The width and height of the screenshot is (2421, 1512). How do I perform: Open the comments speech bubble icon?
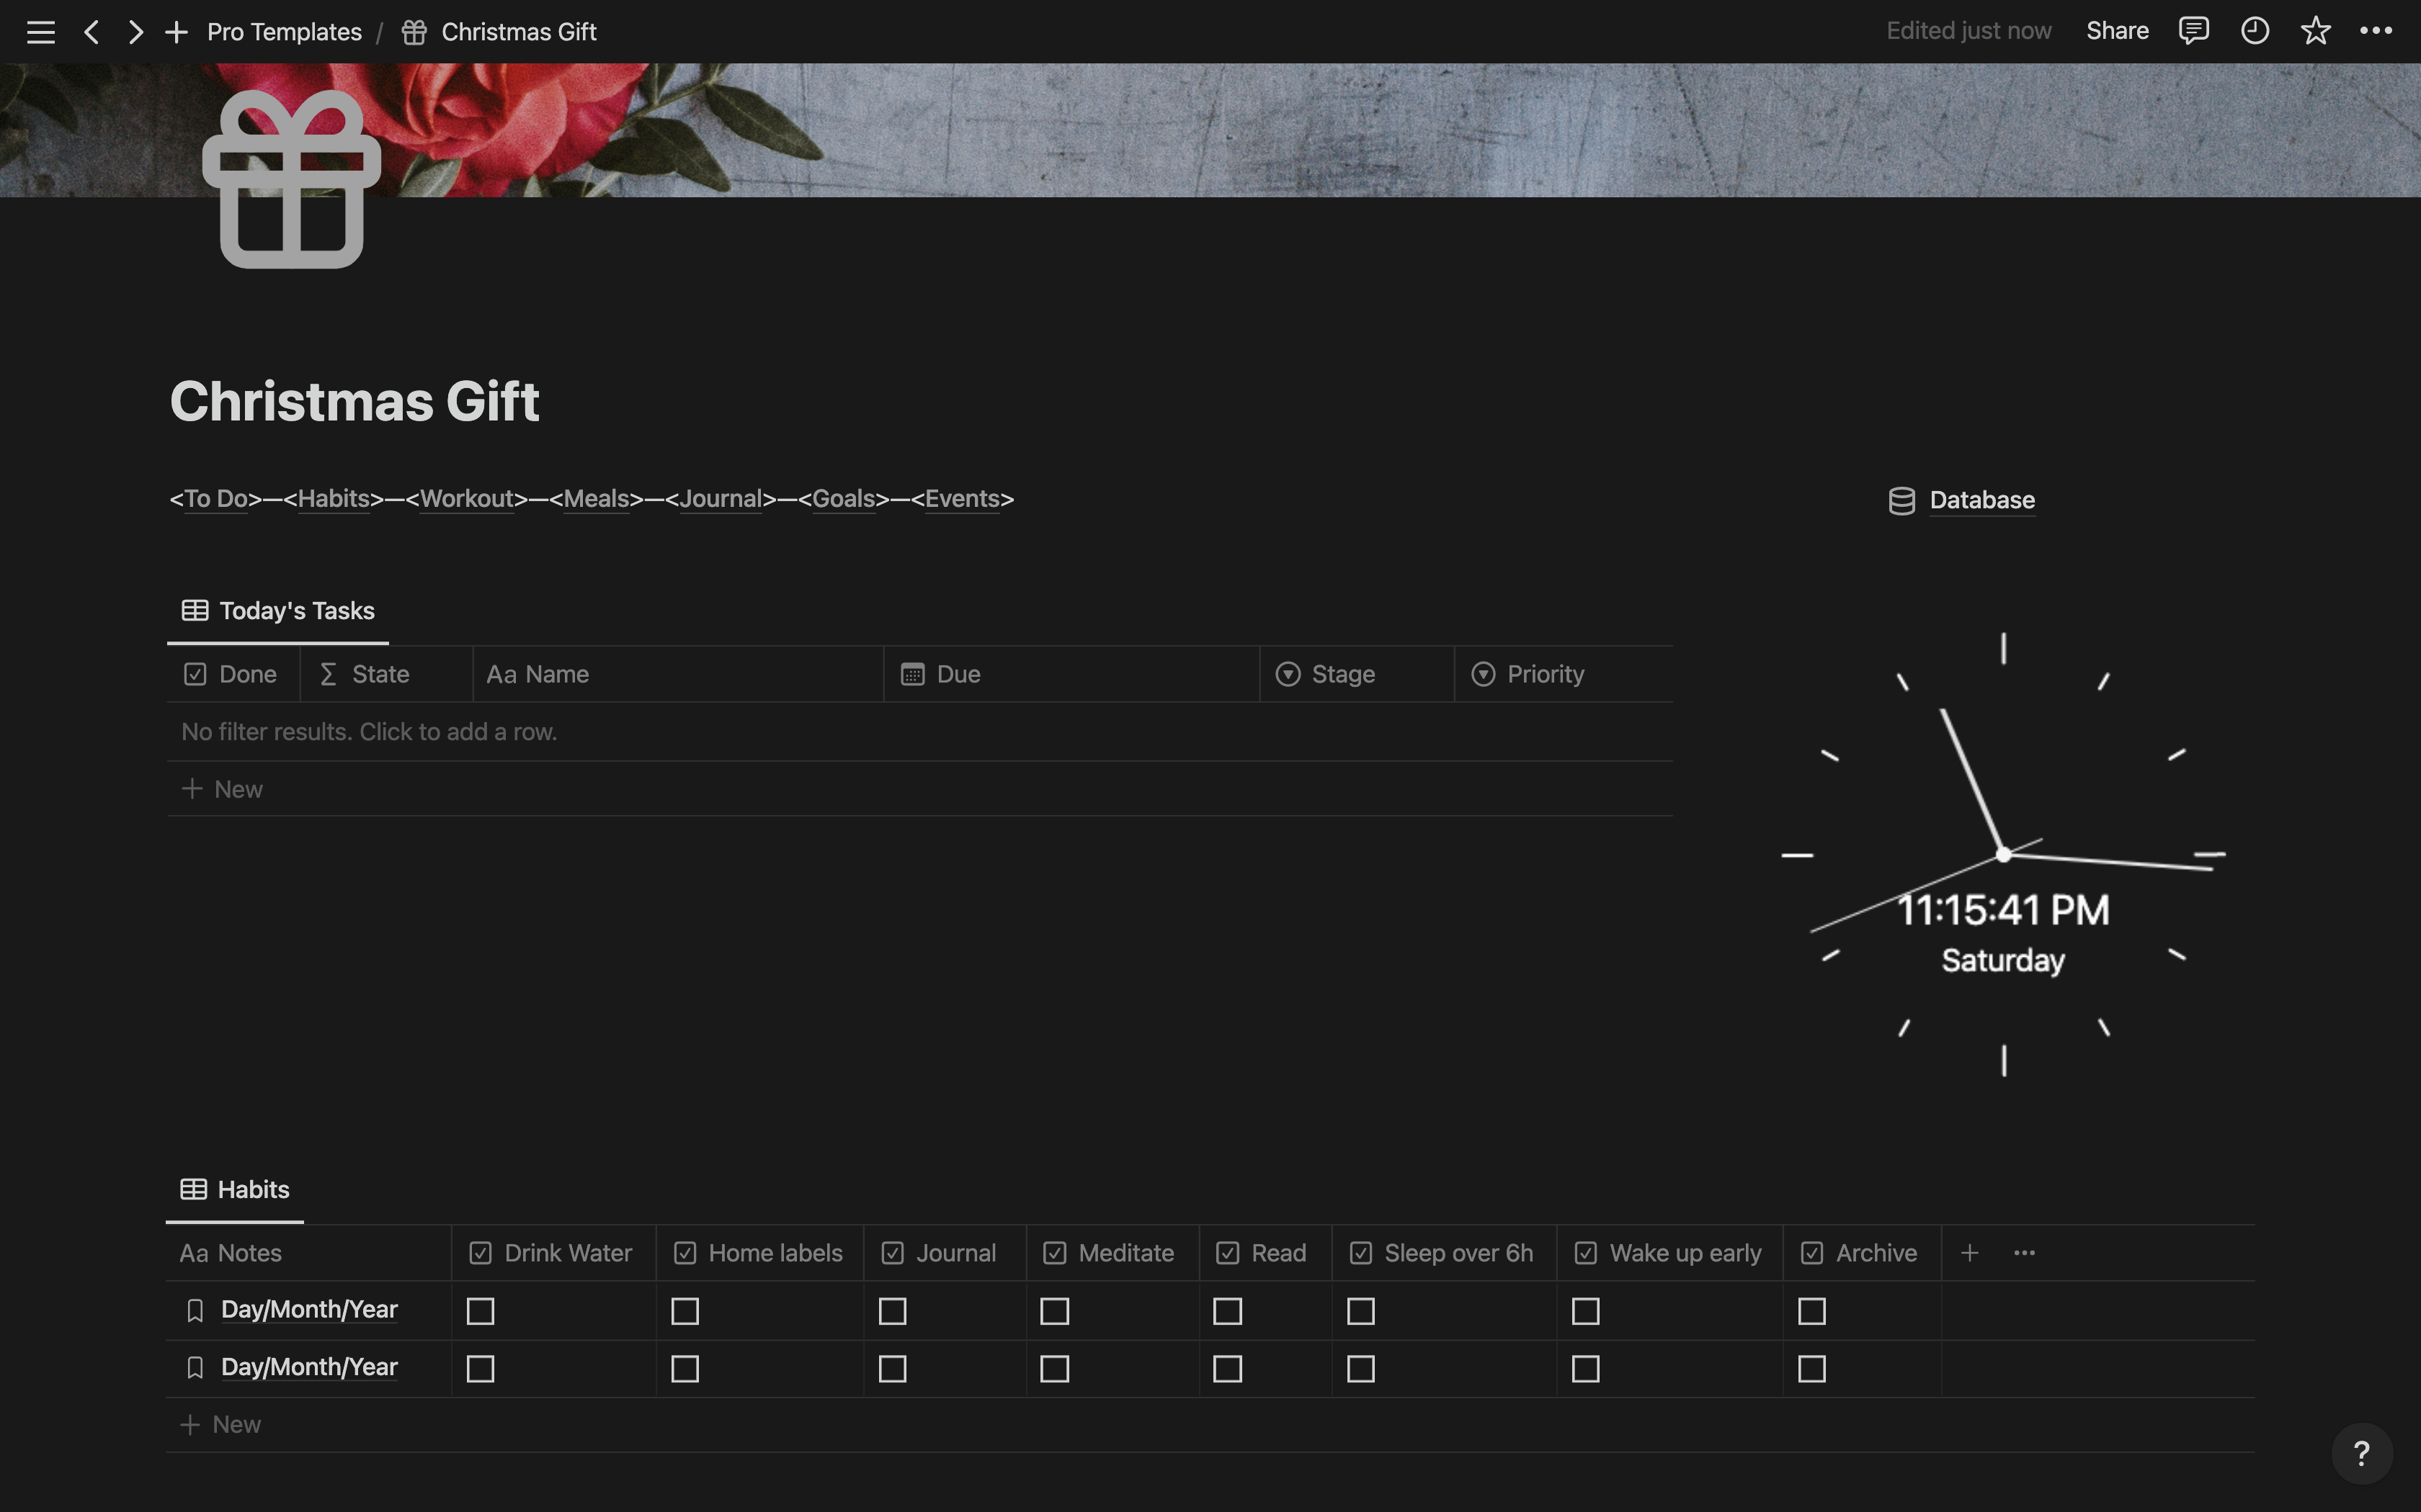[x=2193, y=31]
